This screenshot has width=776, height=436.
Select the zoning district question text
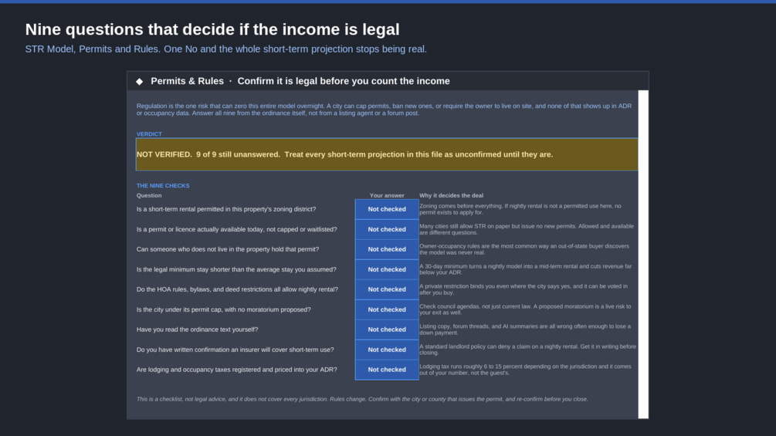(226, 209)
